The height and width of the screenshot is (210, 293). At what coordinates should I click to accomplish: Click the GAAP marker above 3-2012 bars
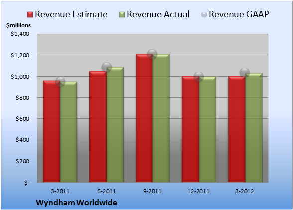[245, 72]
